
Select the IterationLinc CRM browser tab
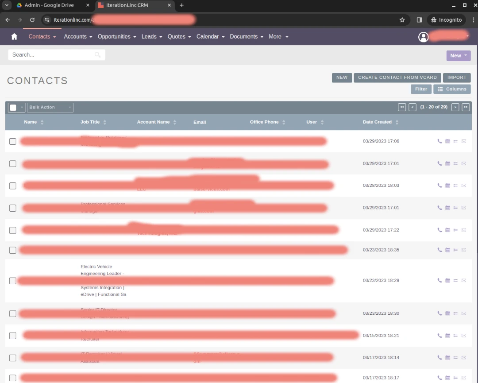(135, 5)
